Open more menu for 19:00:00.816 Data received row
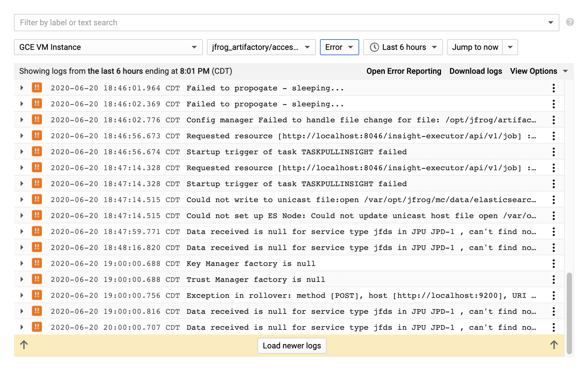Screen dimensions: 588x371 tap(554, 311)
